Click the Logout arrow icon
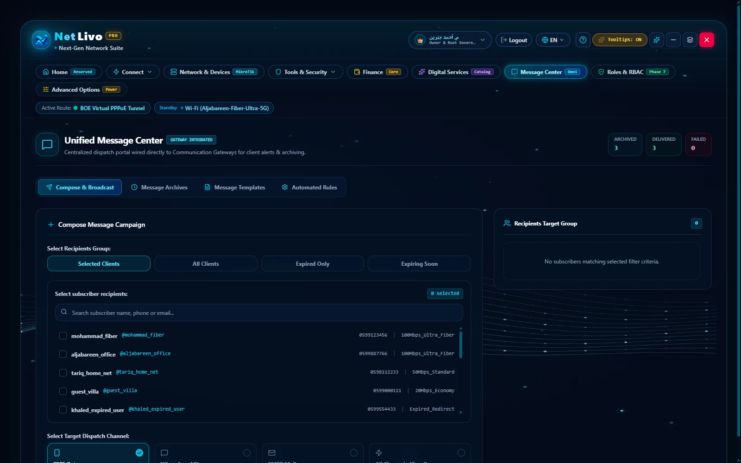The image size is (741, 463). (x=504, y=40)
